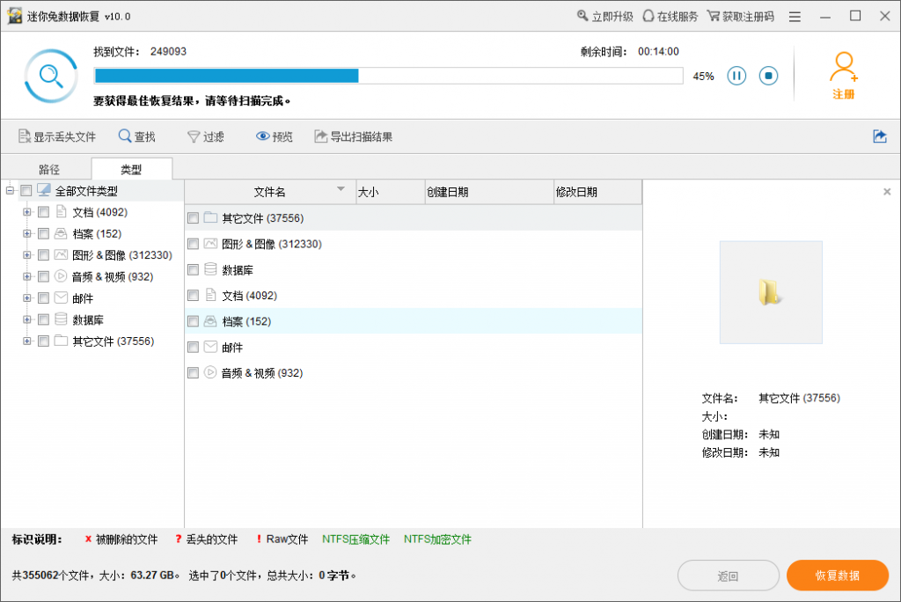Viewport: 901px width, 602px height.
Task: Click the 邮件 icon in file list
Action: pos(210,347)
